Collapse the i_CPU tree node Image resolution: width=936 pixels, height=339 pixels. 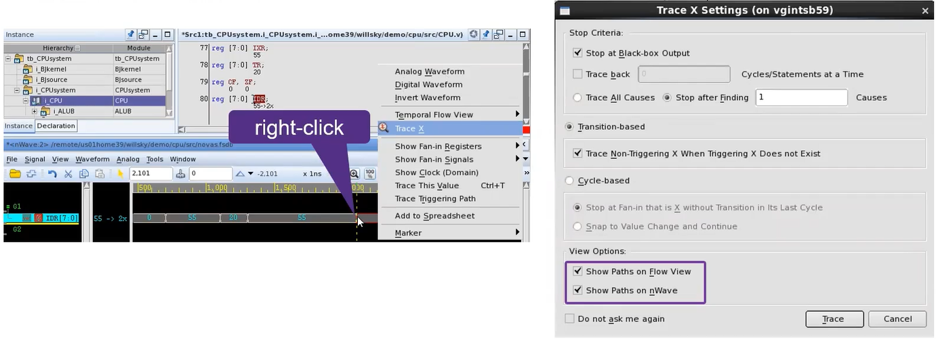click(x=26, y=101)
